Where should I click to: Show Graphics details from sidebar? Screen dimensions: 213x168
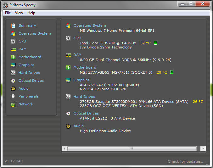point(26,65)
